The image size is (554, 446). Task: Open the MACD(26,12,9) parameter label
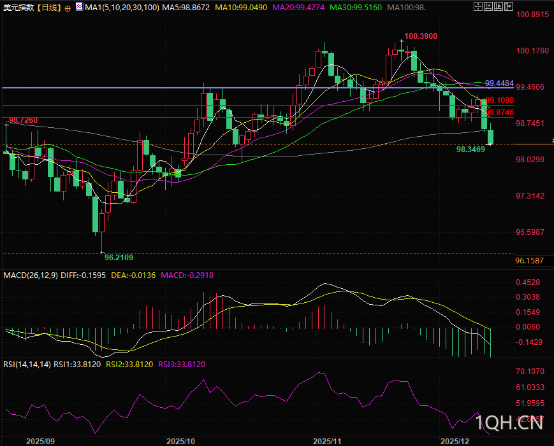tap(29, 275)
